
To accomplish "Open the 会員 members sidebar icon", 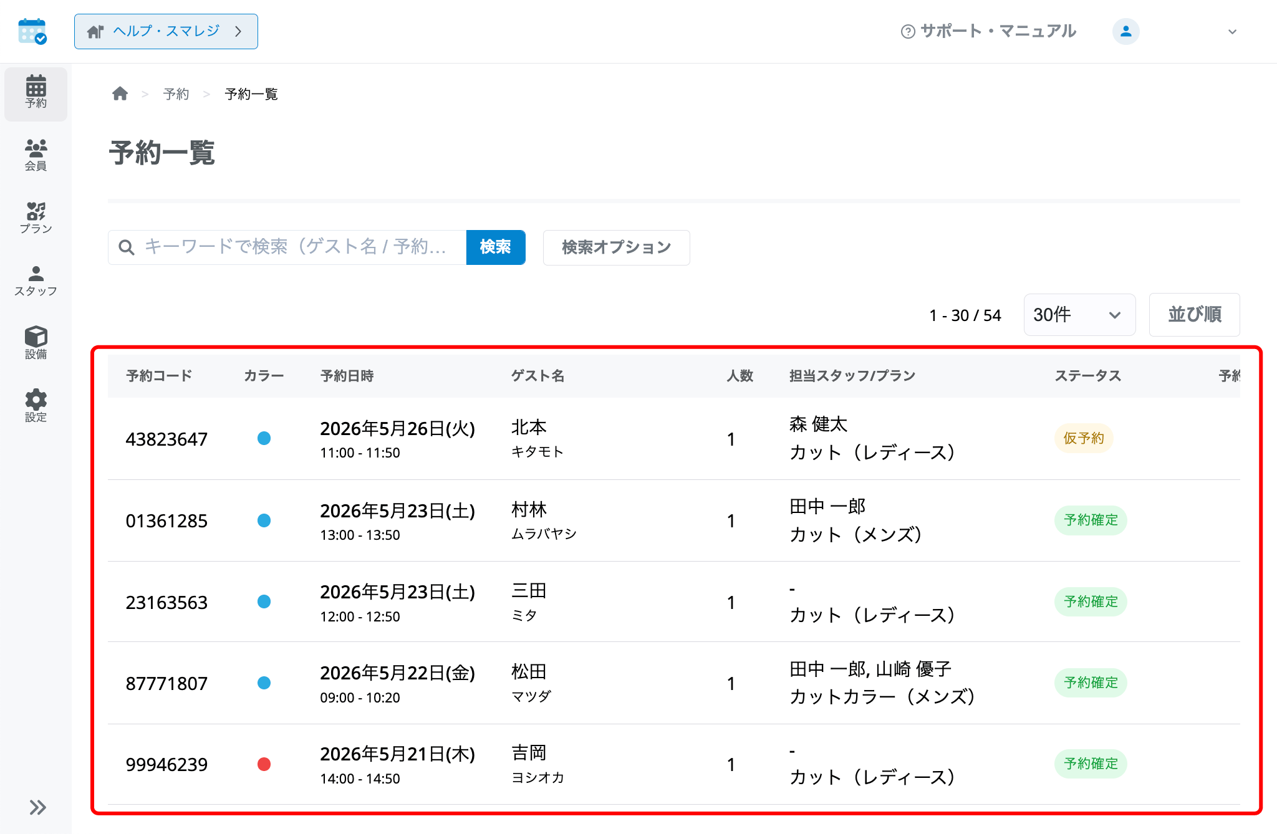I will [36, 155].
